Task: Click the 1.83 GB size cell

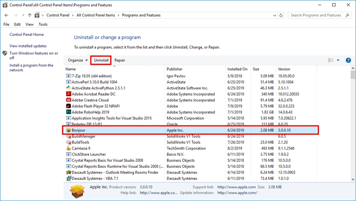Action: pyautogui.click(x=267, y=112)
